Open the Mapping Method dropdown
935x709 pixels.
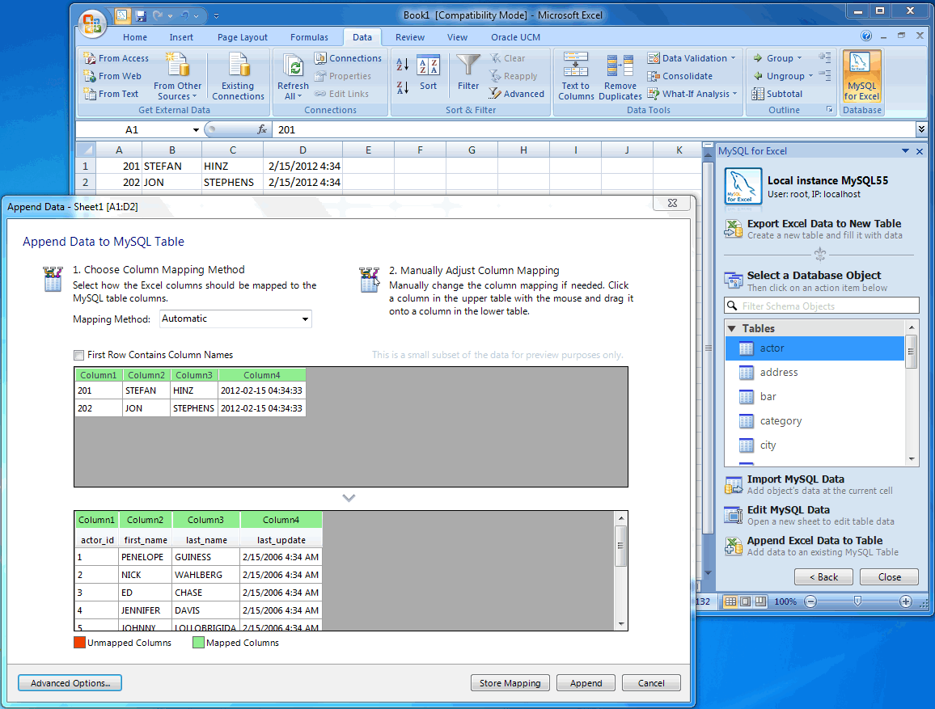[235, 319]
